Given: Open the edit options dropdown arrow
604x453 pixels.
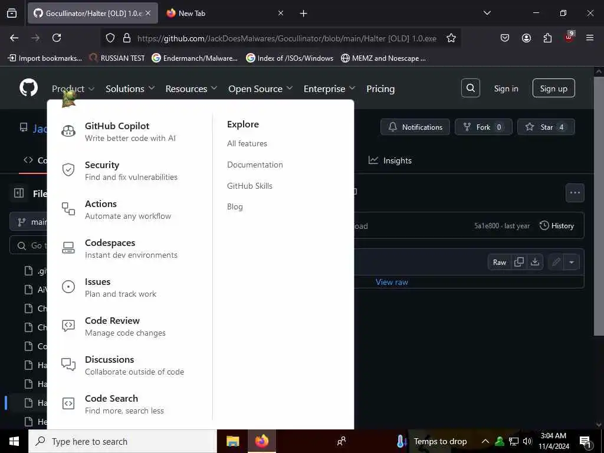Looking at the screenshot, I should pos(572,262).
